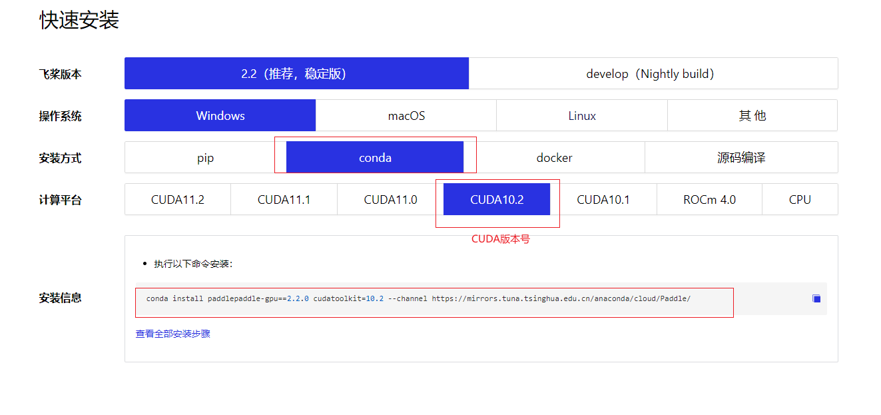Copy the conda install command via copy icon
Image resolution: width=881 pixels, height=415 pixels.
(816, 298)
